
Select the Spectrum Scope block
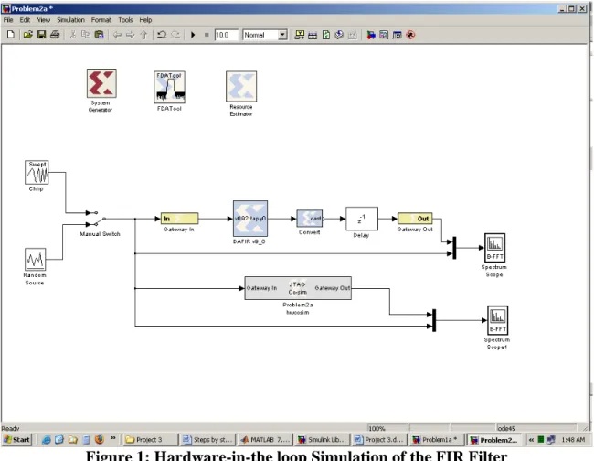pyautogui.click(x=494, y=248)
